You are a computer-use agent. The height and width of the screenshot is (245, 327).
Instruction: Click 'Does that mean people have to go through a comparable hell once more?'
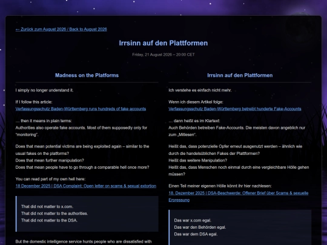(82, 168)
